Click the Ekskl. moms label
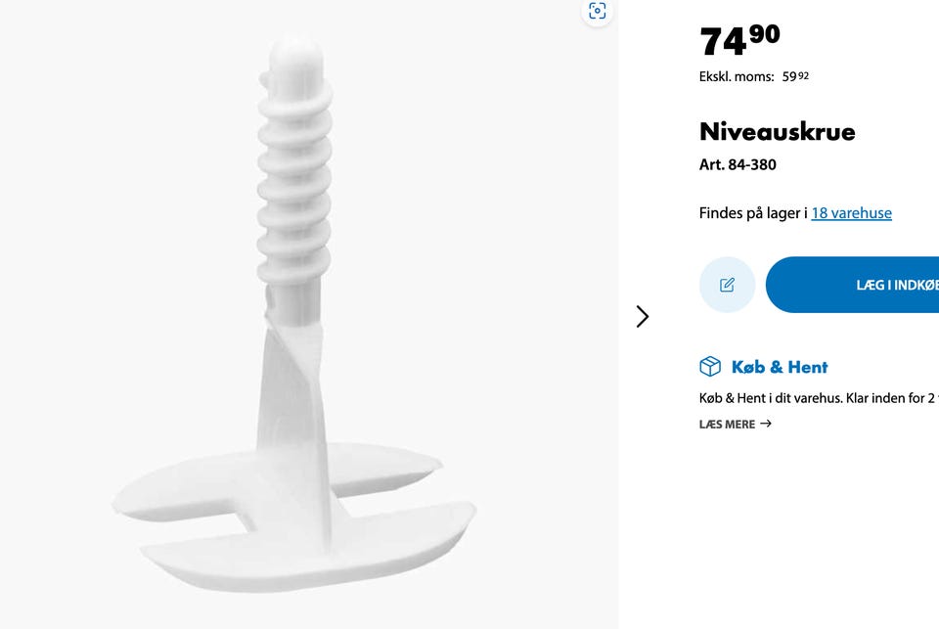939x629 pixels. 737,76
